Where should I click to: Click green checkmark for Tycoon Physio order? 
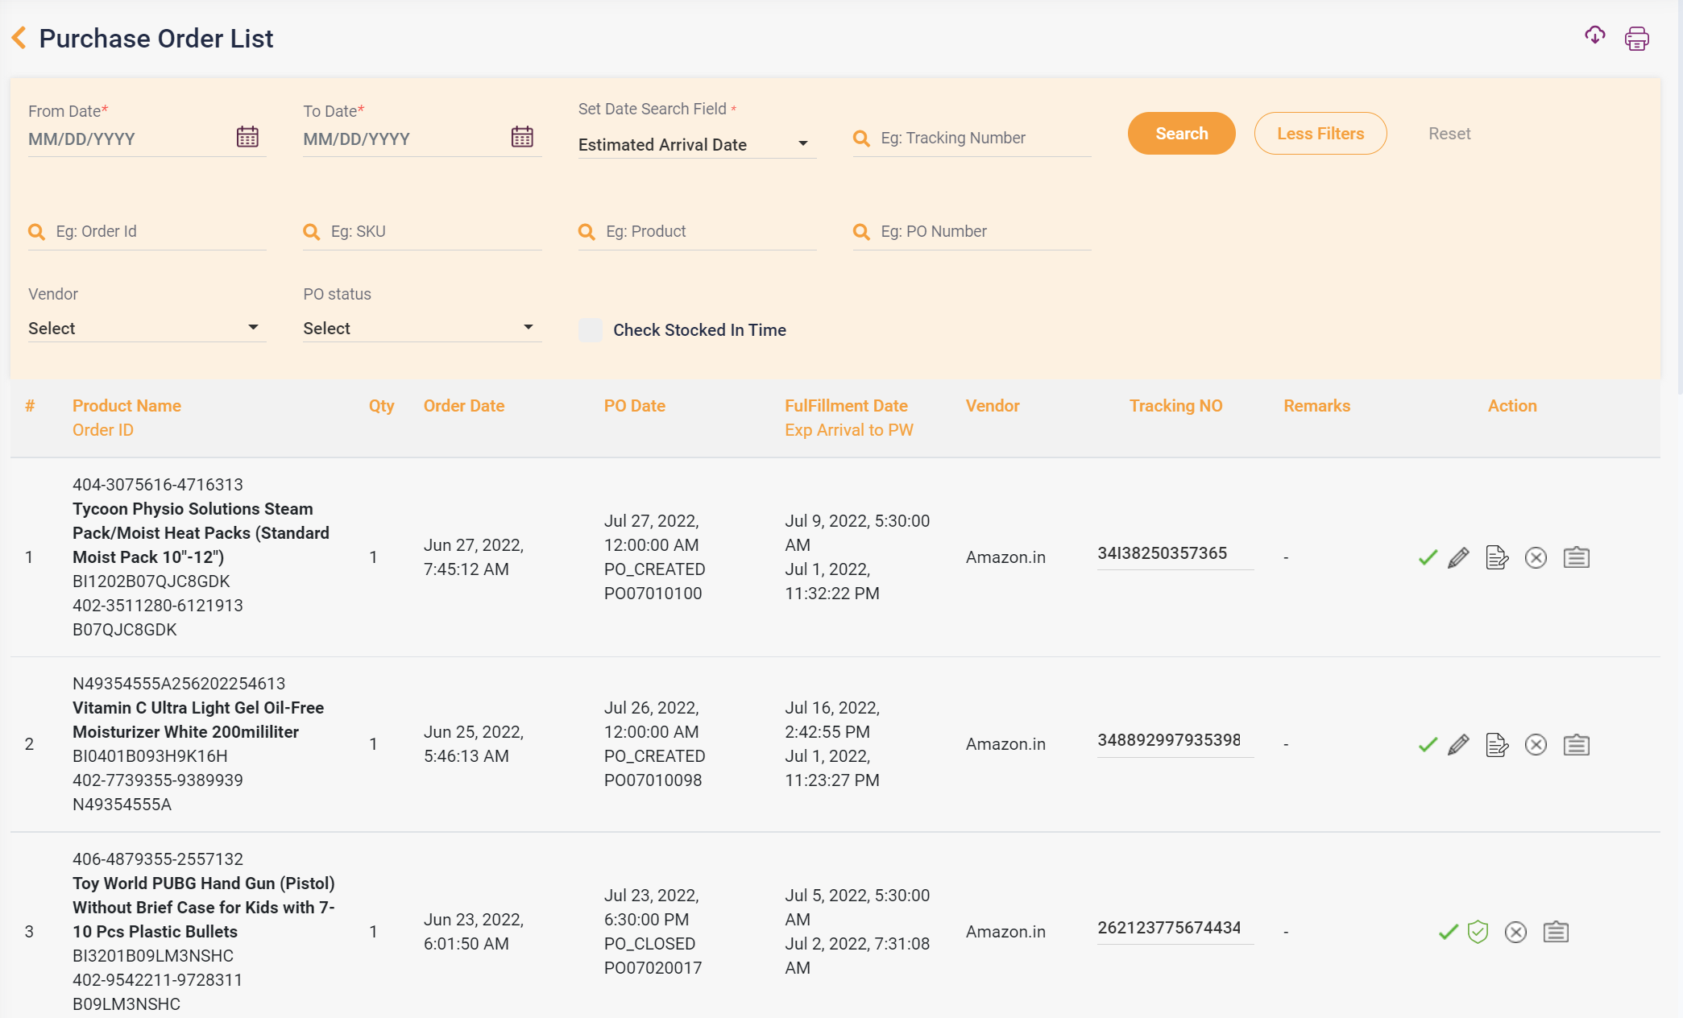(1428, 557)
